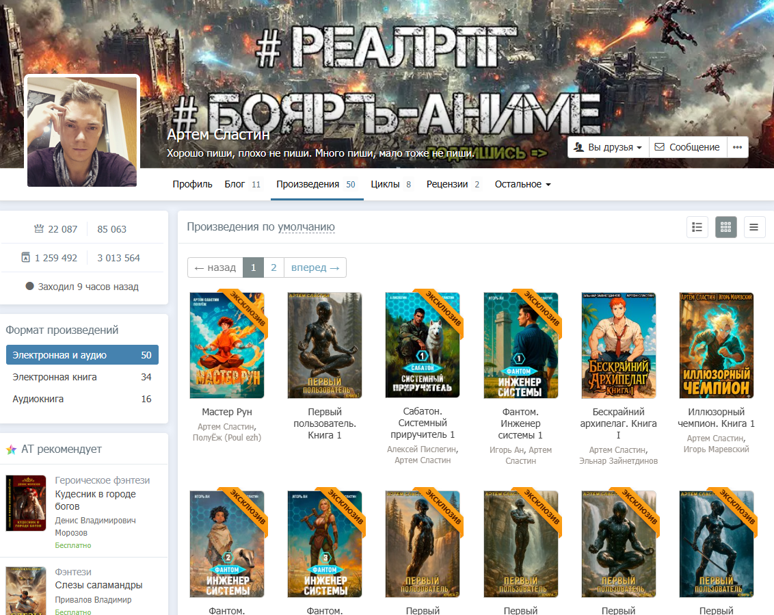Click the author's profile avatar

tap(82, 131)
